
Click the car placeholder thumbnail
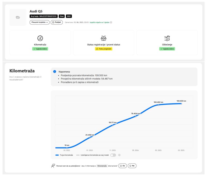click(18, 17)
